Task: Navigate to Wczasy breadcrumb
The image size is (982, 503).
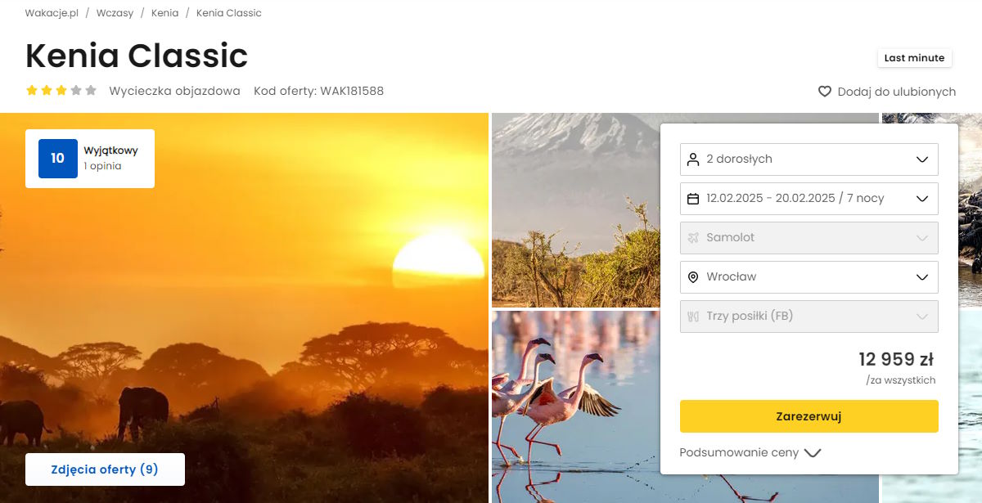Action: click(115, 13)
